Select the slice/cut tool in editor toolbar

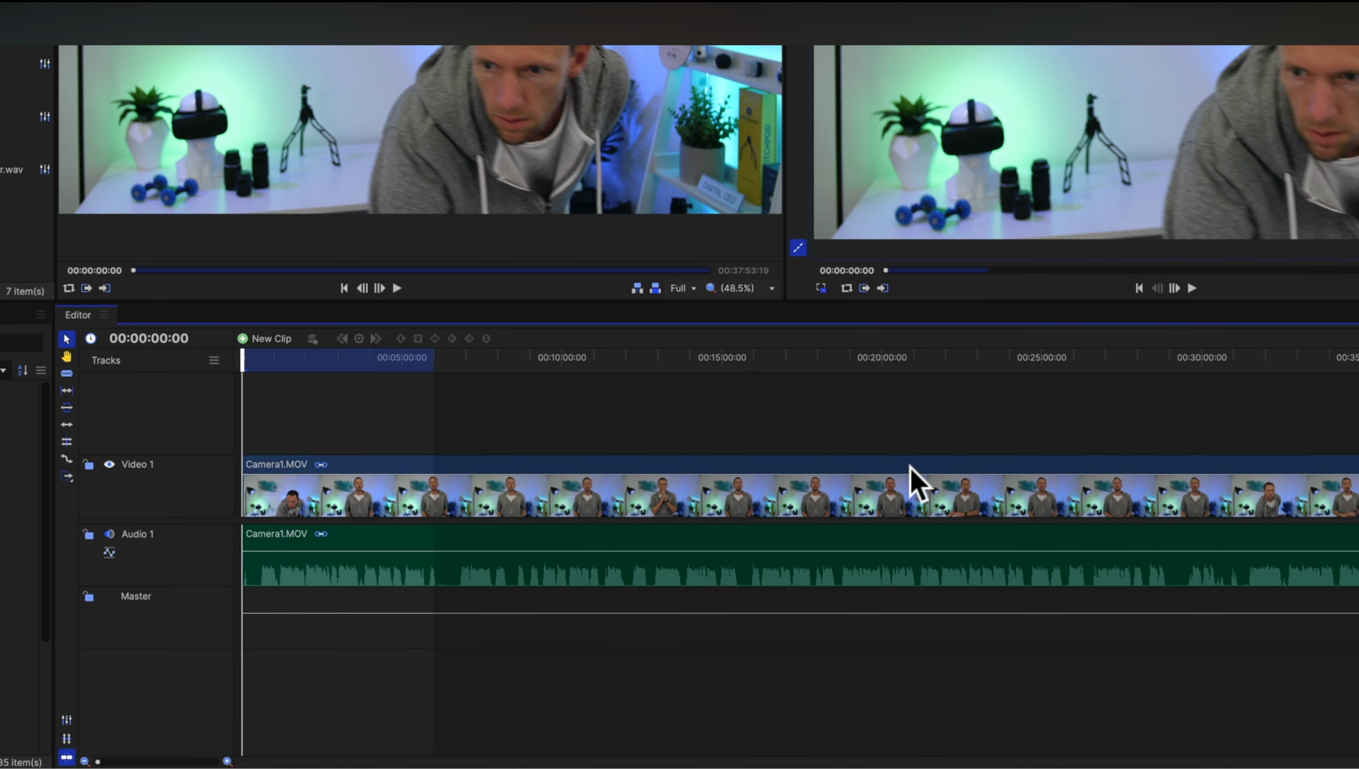[66, 373]
